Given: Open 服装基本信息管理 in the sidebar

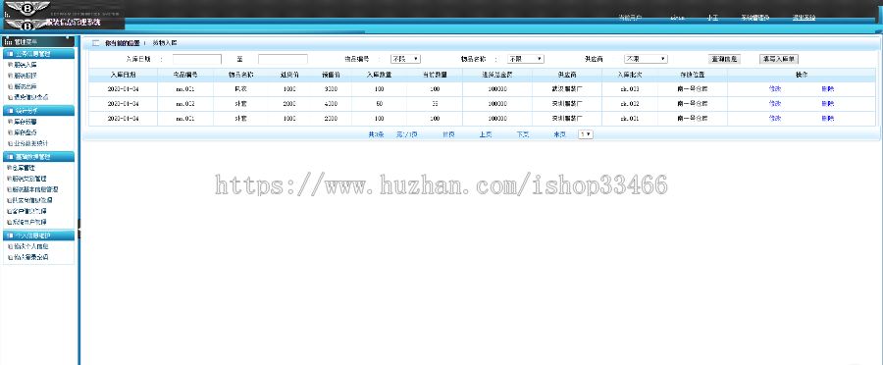Looking at the screenshot, I should (35, 189).
